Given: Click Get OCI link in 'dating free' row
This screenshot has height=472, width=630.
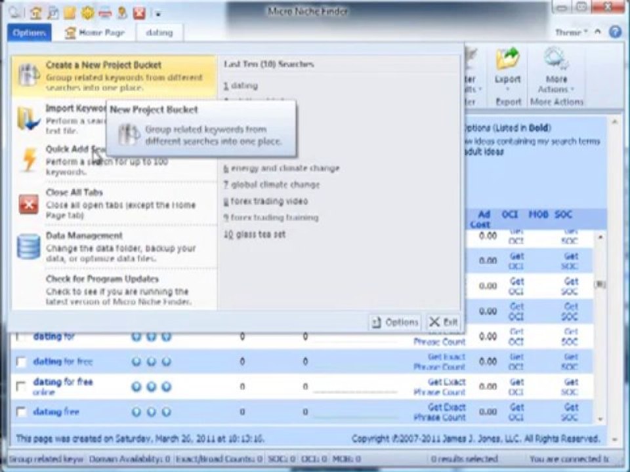Looking at the screenshot, I should [516, 412].
